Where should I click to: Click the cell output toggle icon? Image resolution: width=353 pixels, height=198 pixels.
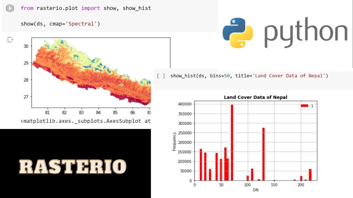(10, 40)
